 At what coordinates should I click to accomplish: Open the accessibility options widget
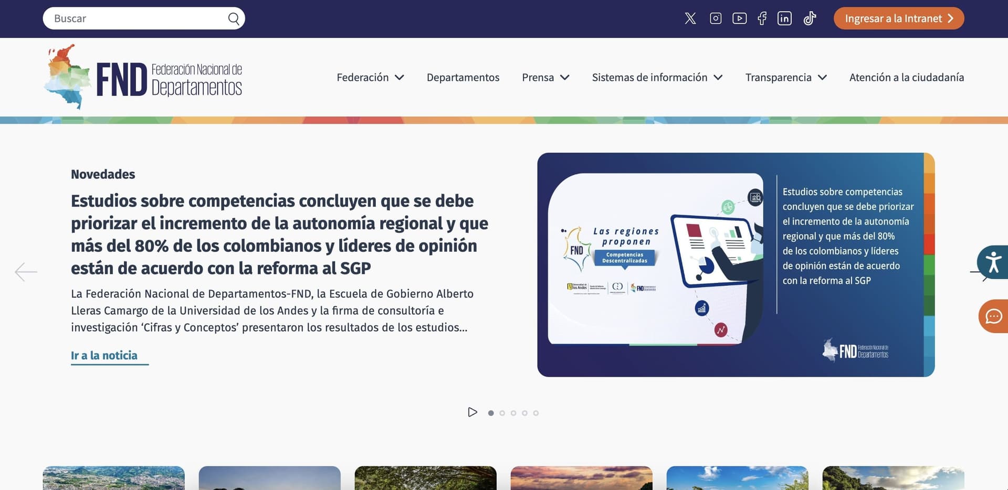coord(992,262)
